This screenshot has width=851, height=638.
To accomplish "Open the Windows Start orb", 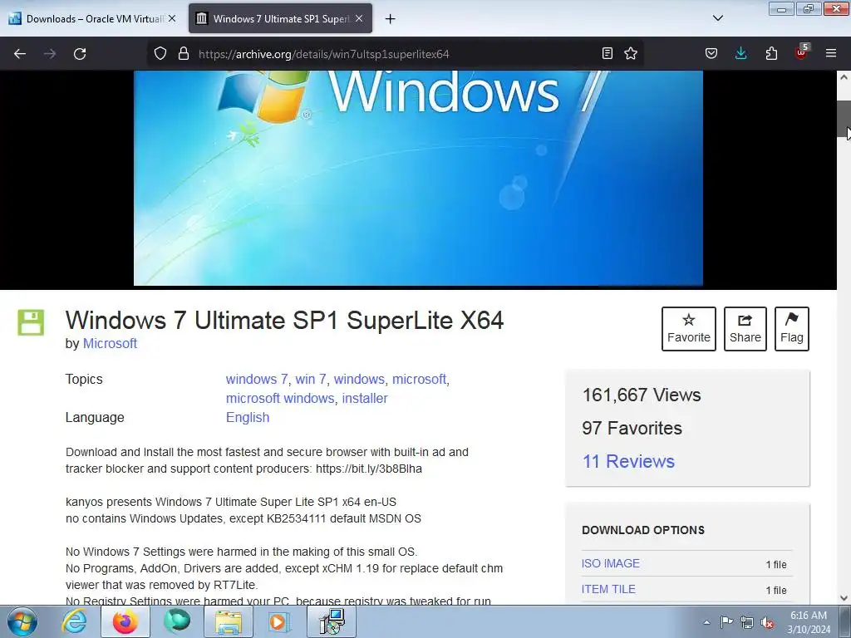I will tap(22, 621).
